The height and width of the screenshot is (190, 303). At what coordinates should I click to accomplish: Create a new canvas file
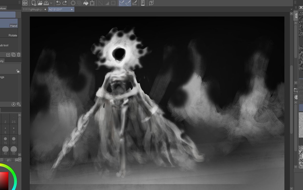[x=34, y=3]
